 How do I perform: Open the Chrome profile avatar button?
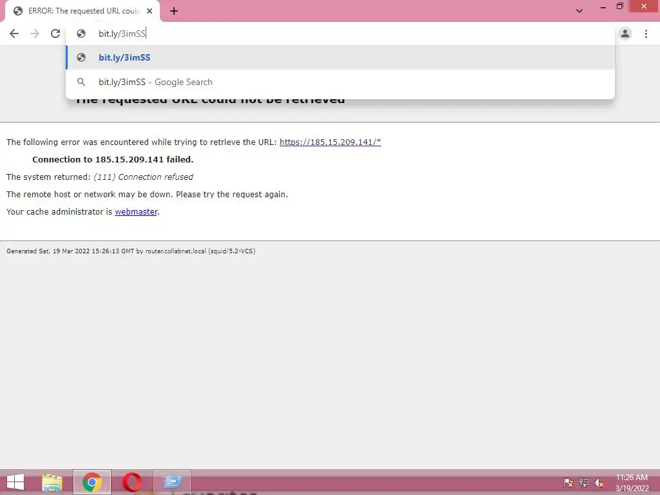[625, 34]
